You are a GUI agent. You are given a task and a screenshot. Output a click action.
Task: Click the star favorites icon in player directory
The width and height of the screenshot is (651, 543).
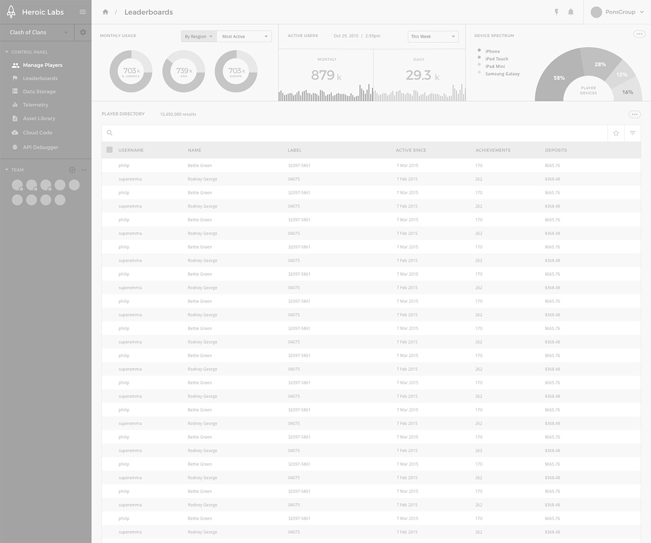616,133
